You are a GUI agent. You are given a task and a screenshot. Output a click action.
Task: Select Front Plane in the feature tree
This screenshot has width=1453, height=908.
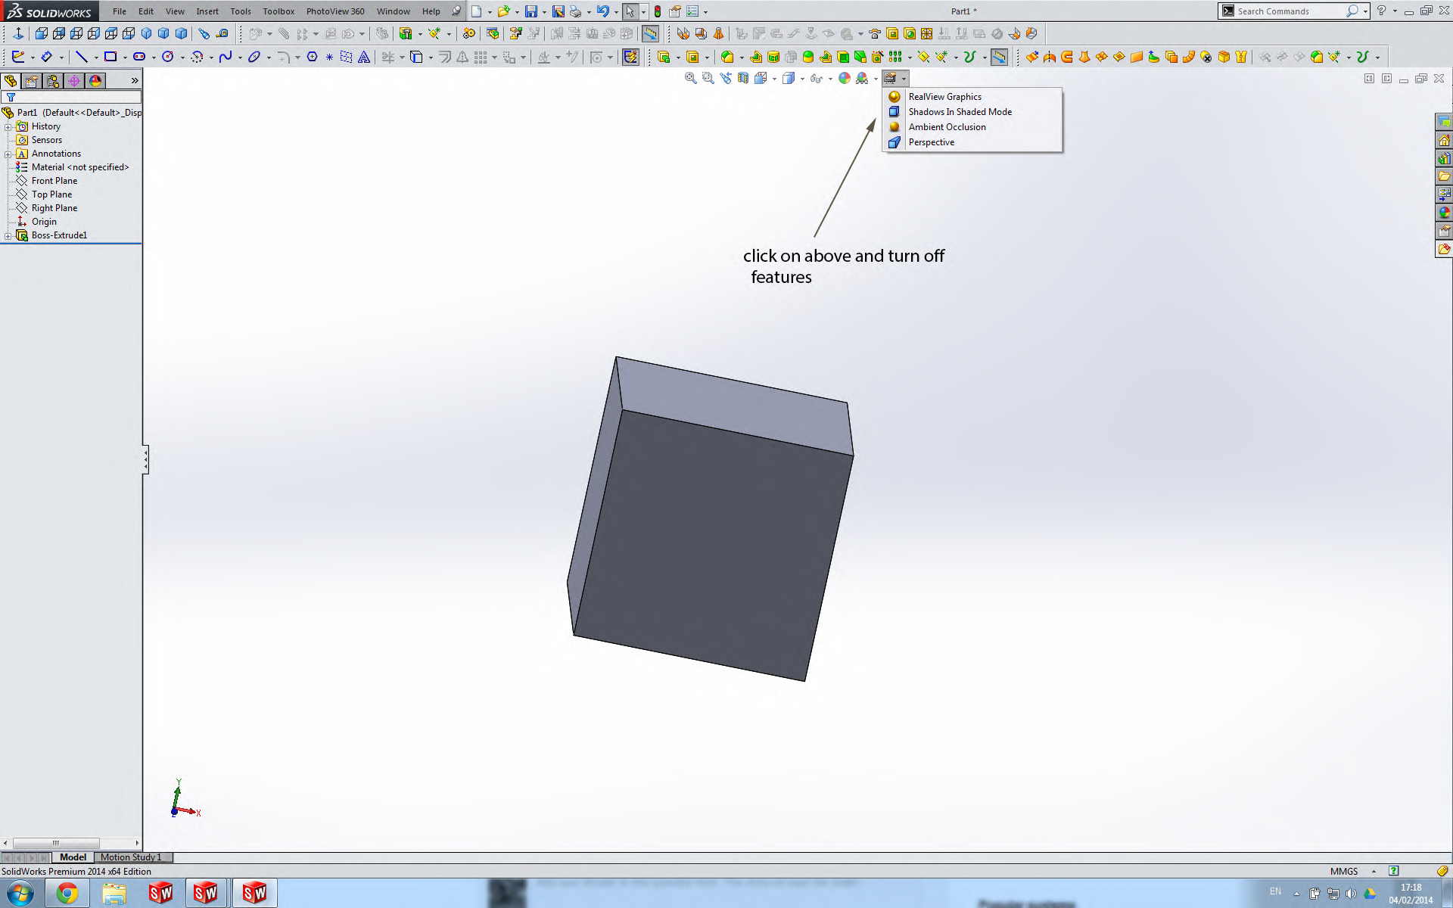point(54,181)
